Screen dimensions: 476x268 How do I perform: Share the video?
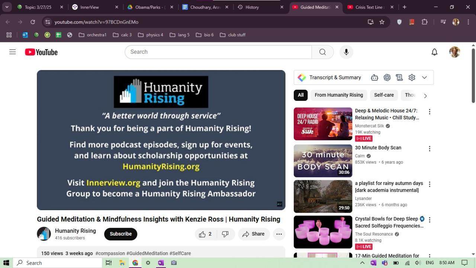(x=254, y=234)
